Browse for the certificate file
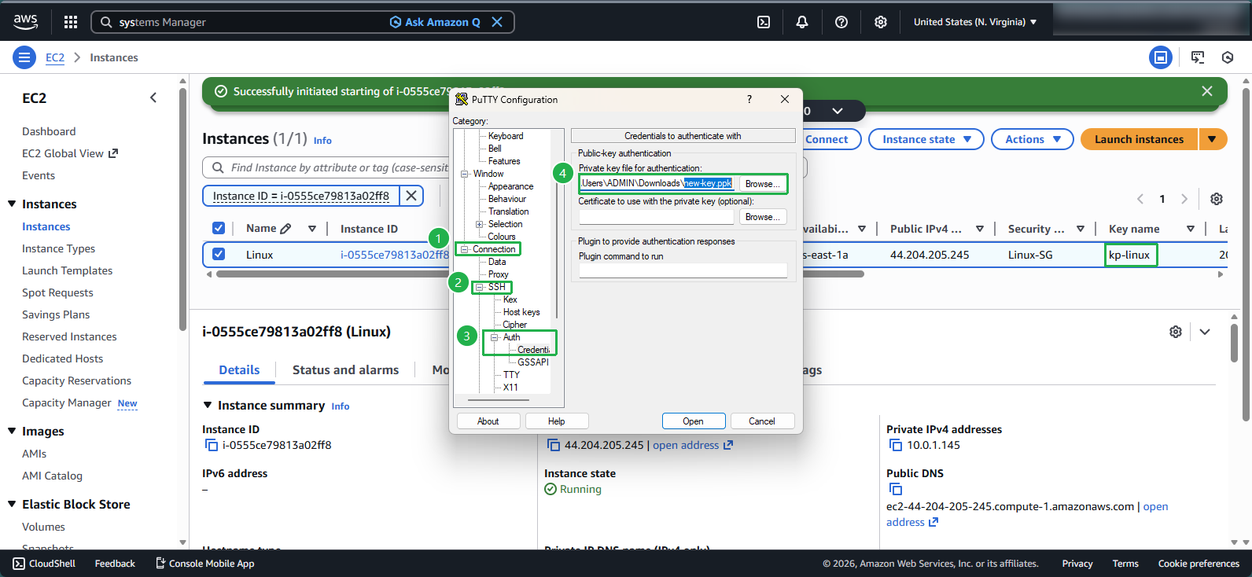Screen dimensions: 1252x577 762,217
